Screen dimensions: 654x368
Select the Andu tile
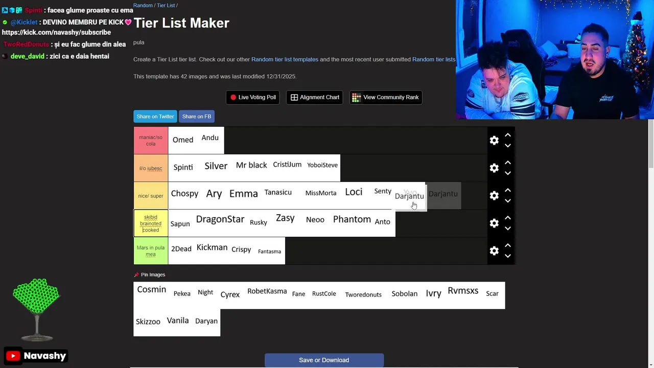click(210, 140)
